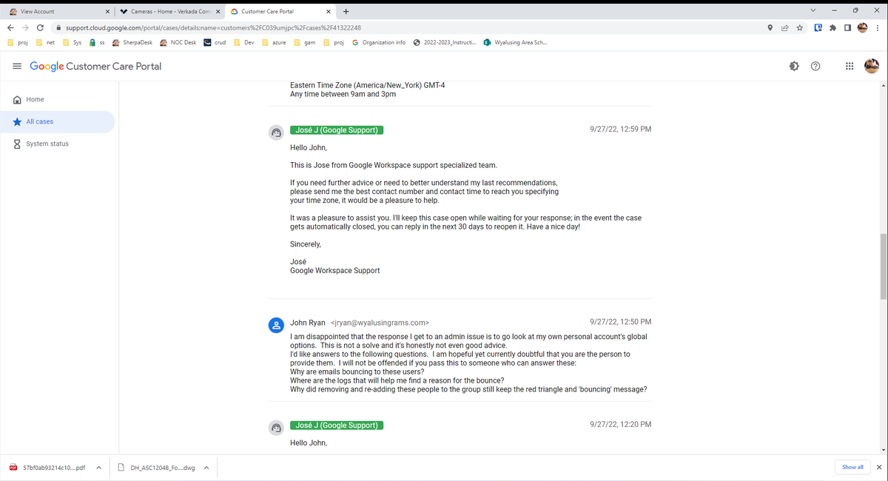This screenshot has height=481, width=888.
Task: Open the downloaded 57bf0ab93214c10 PDF file
Action: coord(48,468)
